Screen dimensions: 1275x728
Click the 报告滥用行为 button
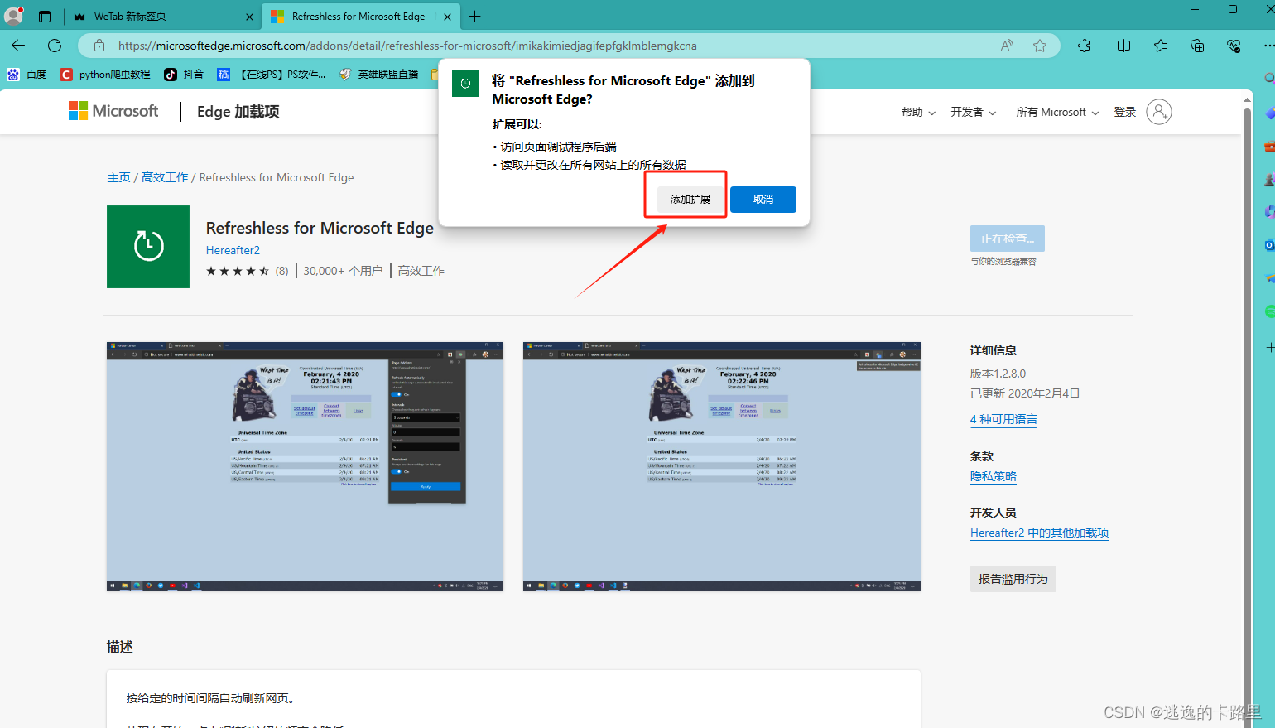click(x=1013, y=579)
